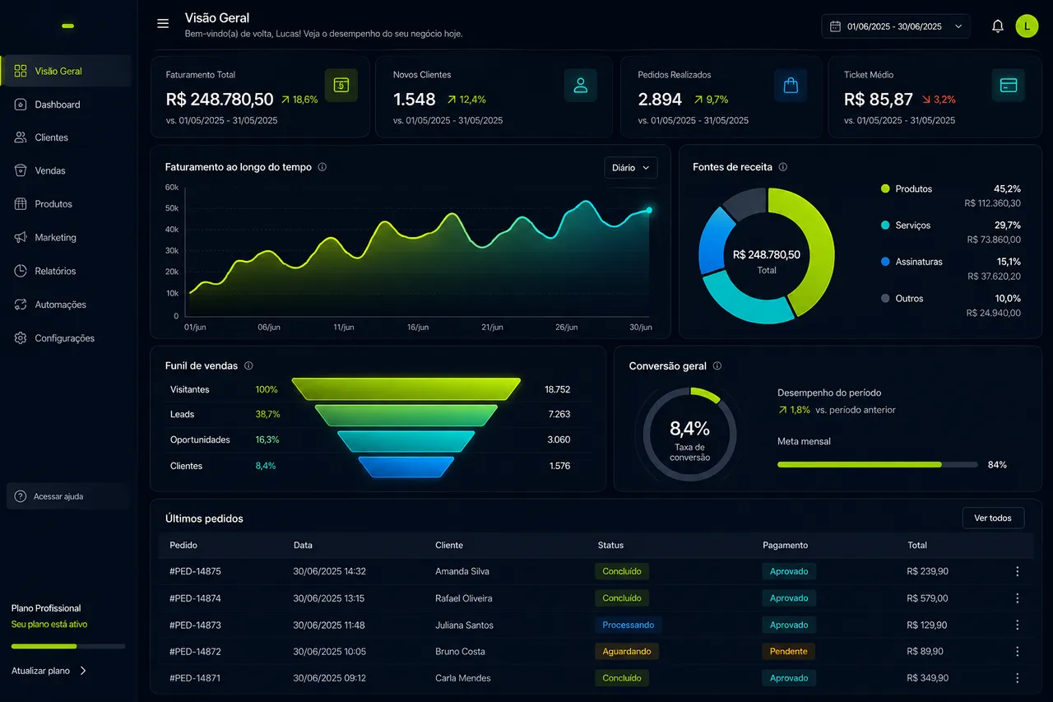Click the Leads funnel bar

click(406, 415)
